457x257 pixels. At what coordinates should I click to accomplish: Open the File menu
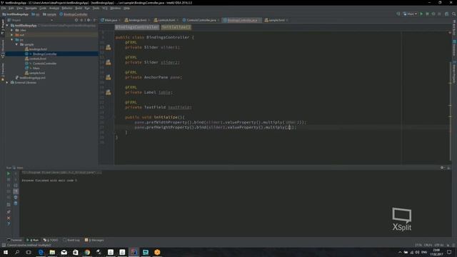click(x=4, y=8)
